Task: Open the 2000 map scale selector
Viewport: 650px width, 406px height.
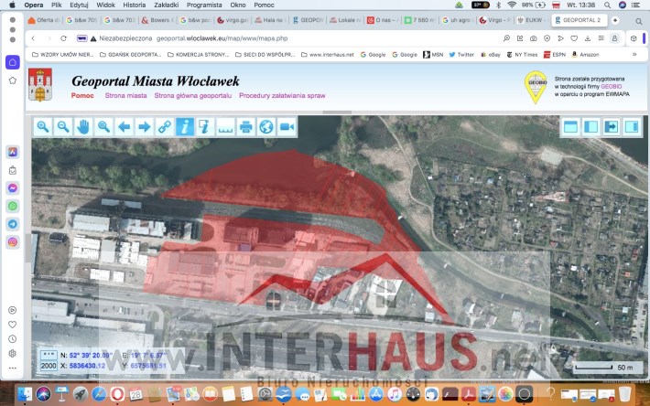Action: point(49,366)
